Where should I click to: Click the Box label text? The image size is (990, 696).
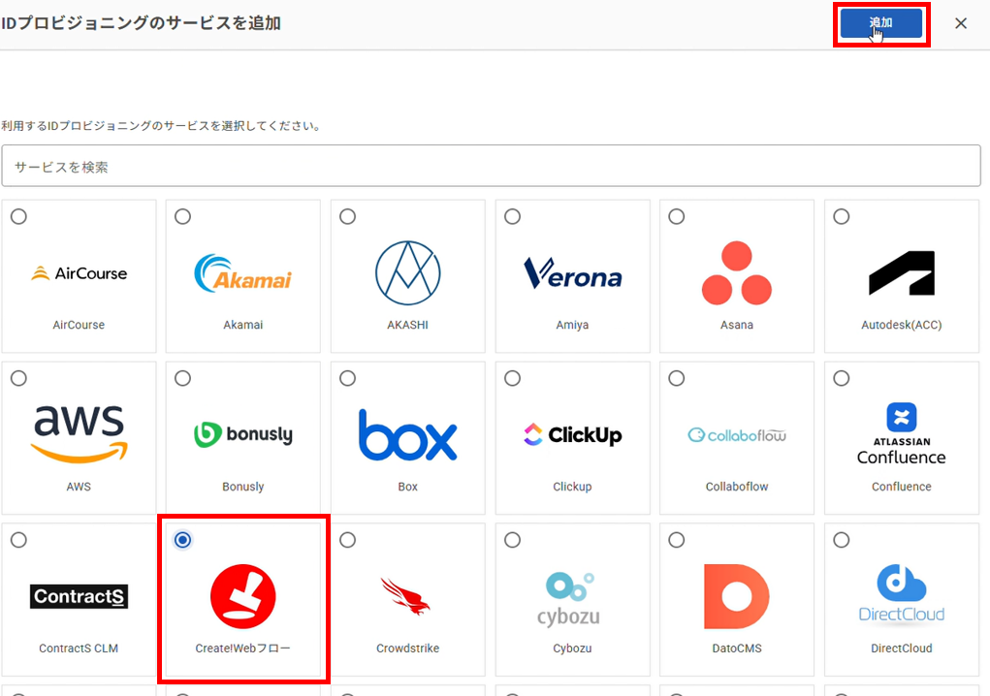click(408, 486)
